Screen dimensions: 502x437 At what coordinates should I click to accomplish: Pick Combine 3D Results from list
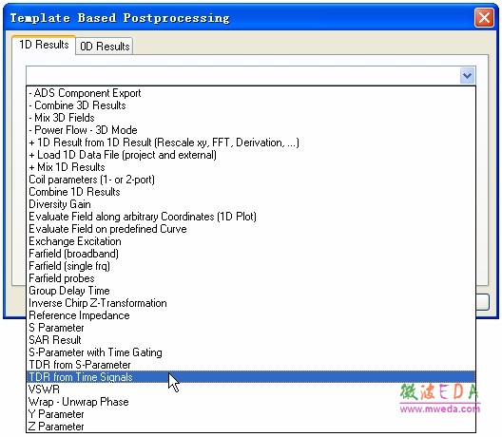251,105
